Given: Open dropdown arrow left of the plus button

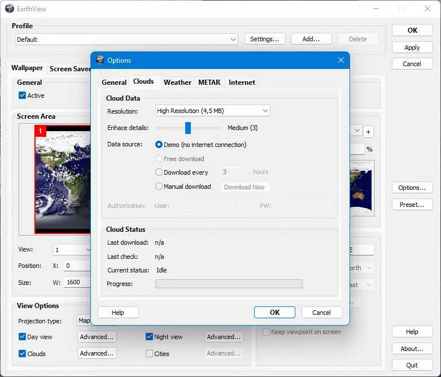Looking at the screenshot, I should point(357,131).
